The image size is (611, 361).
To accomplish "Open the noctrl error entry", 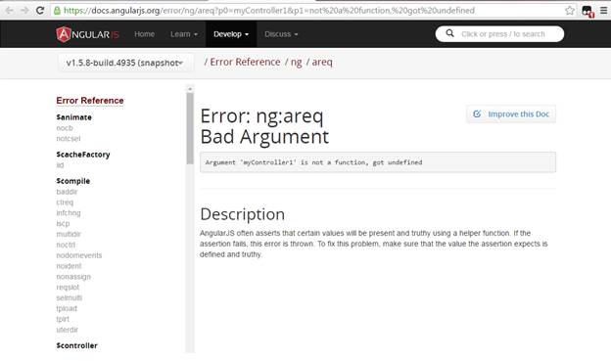I will [x=66, y=245].
